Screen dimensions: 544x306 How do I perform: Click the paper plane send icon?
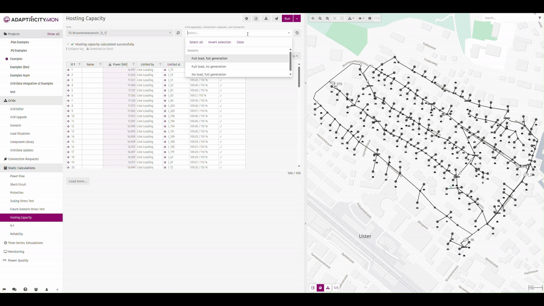click(276, 19)
